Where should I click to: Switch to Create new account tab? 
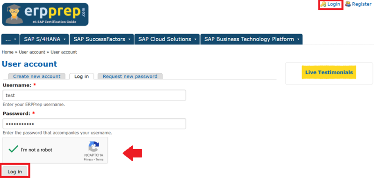pyautogui.click(x=37, y=76)
